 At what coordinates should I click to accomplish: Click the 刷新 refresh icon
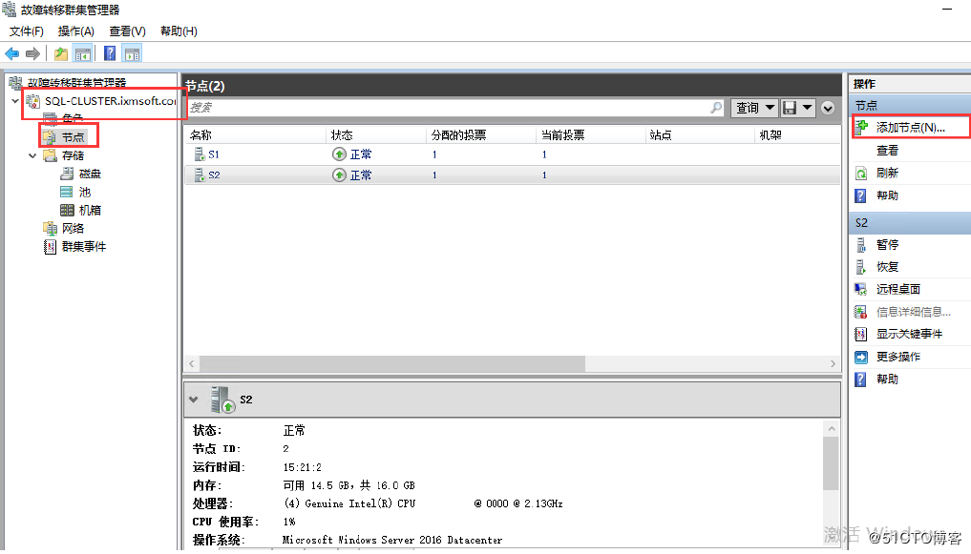(861, 174)
